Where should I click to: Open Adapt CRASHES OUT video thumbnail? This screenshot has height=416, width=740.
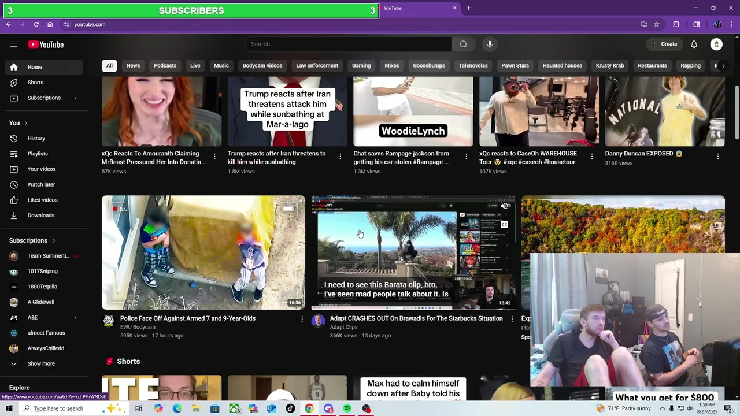[x=413, y=252]
